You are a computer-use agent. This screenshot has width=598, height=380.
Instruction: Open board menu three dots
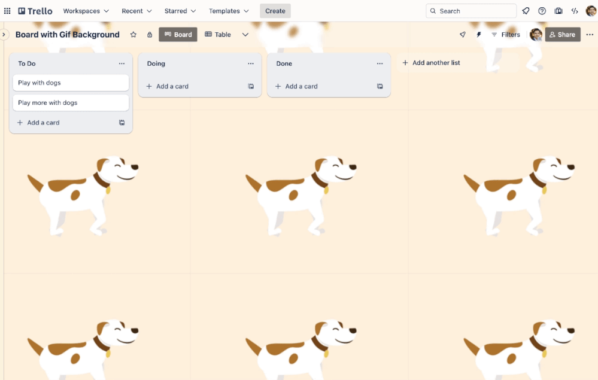pos(590,35)
